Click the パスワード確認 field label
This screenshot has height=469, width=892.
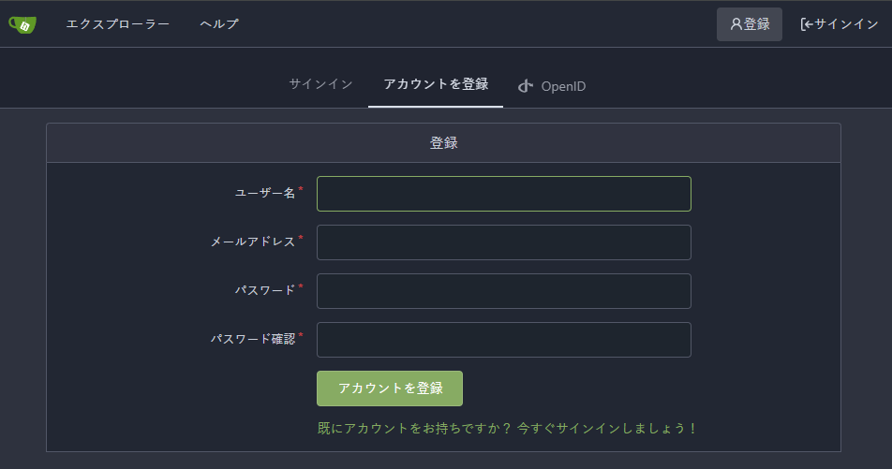pyautogui.click(x=253, y=340)
